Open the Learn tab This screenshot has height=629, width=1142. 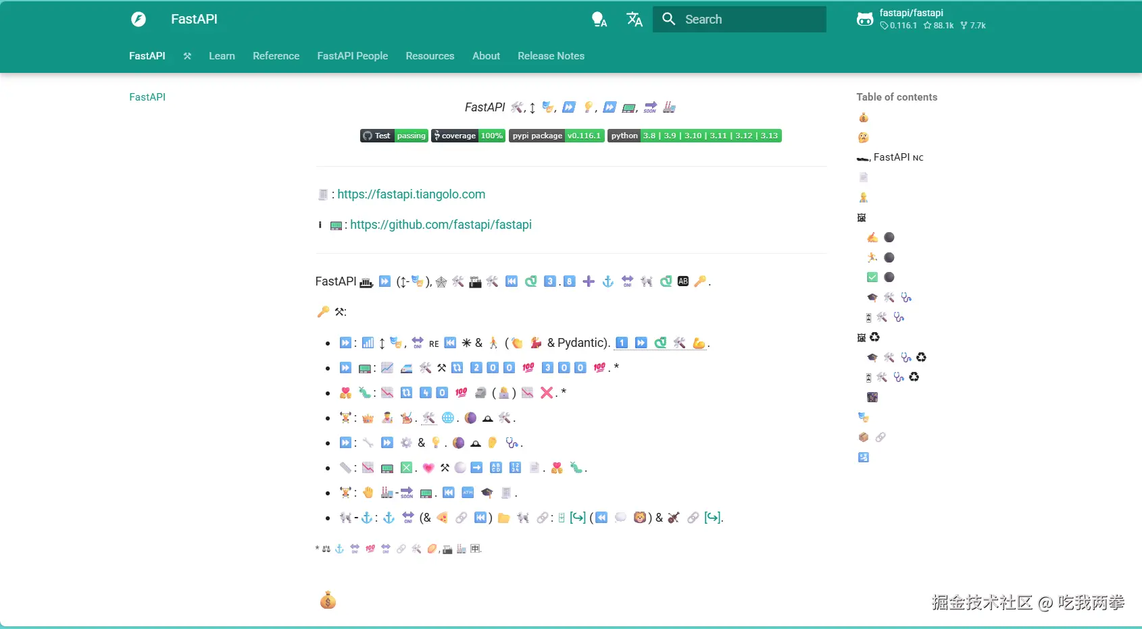pyautogui.click(x=222, y=56)
